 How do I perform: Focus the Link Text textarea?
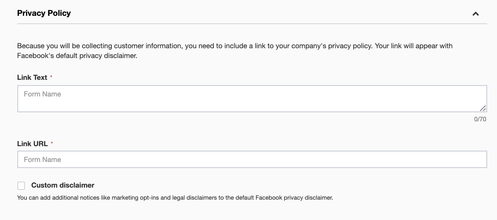point(252,99)
